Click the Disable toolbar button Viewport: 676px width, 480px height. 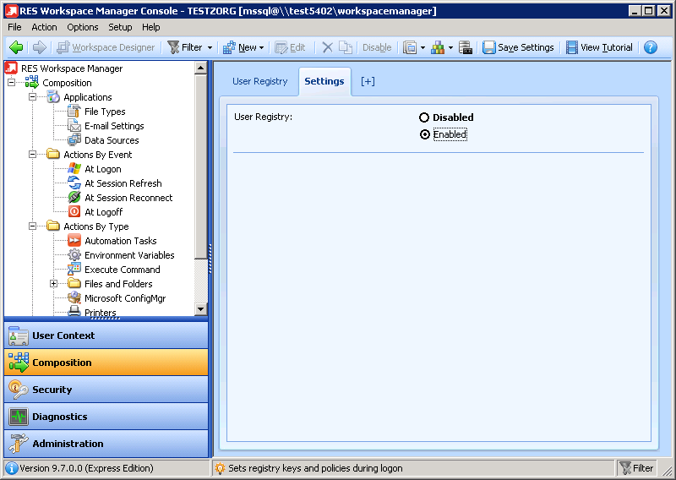click(x=377, y=47)
